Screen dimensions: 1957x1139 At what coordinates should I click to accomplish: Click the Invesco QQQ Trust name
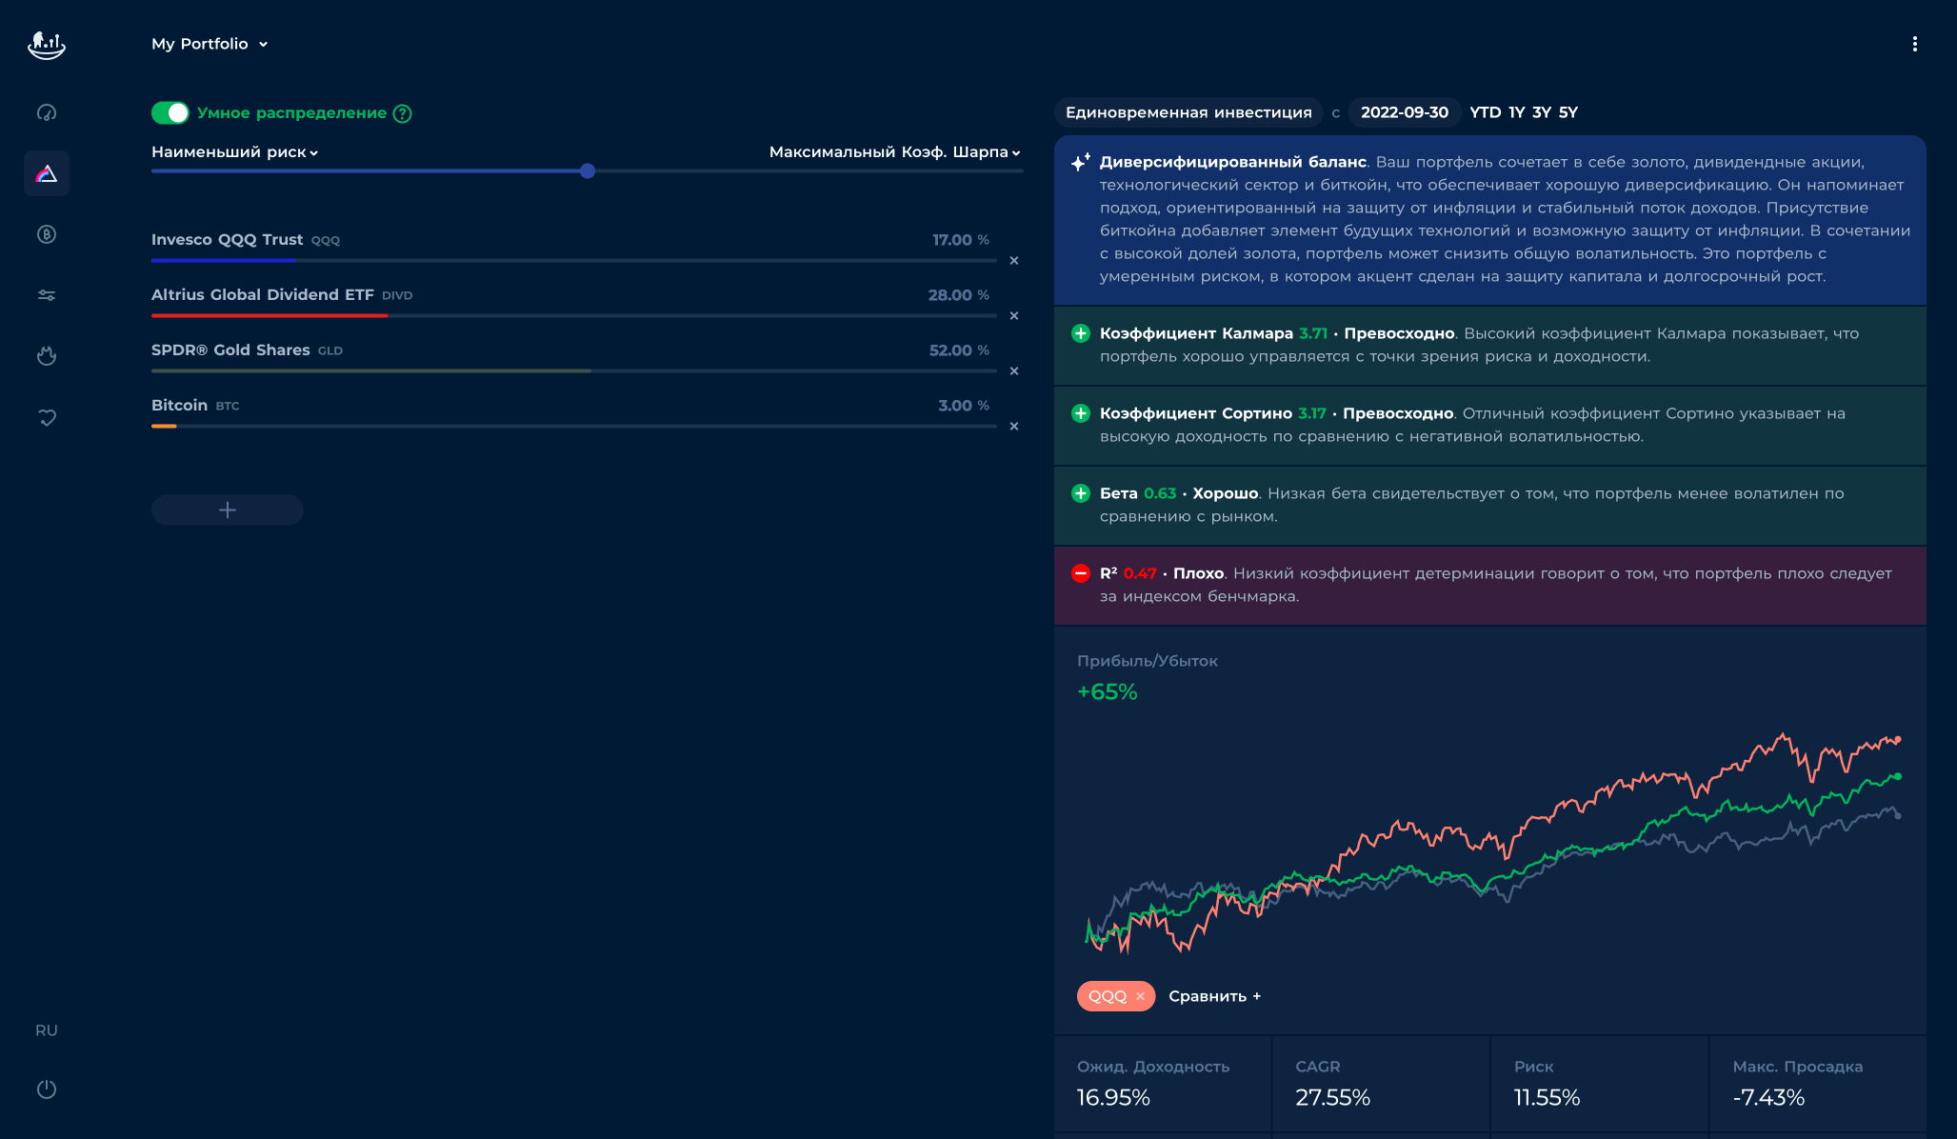[227, 240]
